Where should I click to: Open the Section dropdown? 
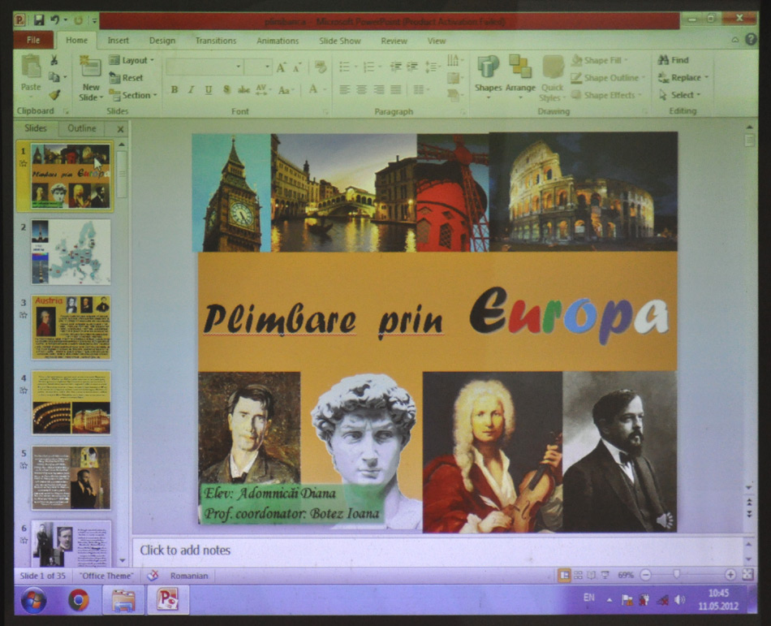pyautogui.click(x=133, y=95)
